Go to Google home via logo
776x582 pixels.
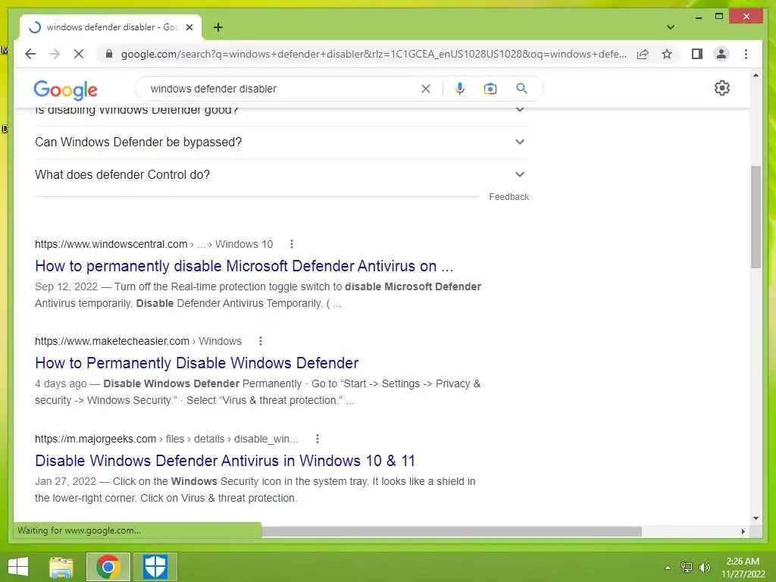tap(65, 89)
